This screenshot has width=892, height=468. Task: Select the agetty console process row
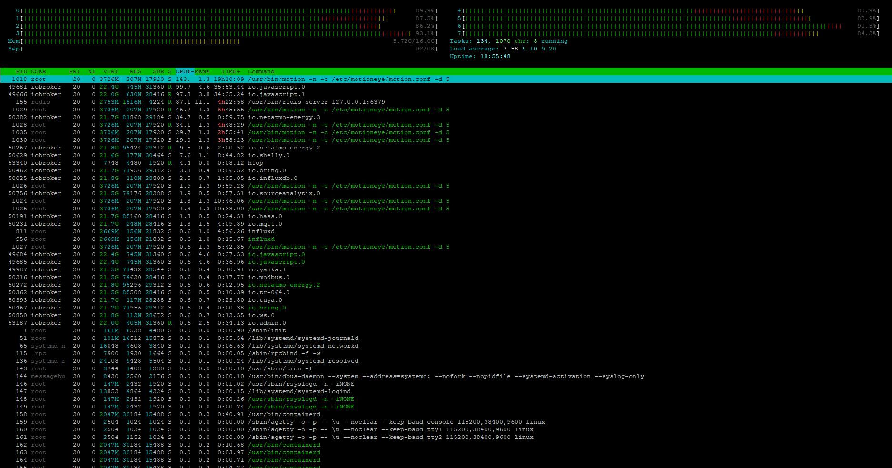446,422
